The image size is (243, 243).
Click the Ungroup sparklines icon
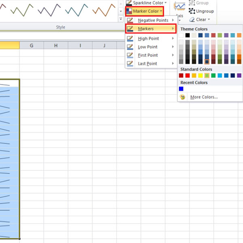[192, 11]
